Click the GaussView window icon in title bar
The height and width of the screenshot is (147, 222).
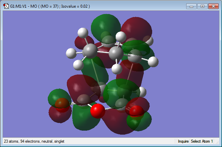[6, 6]
